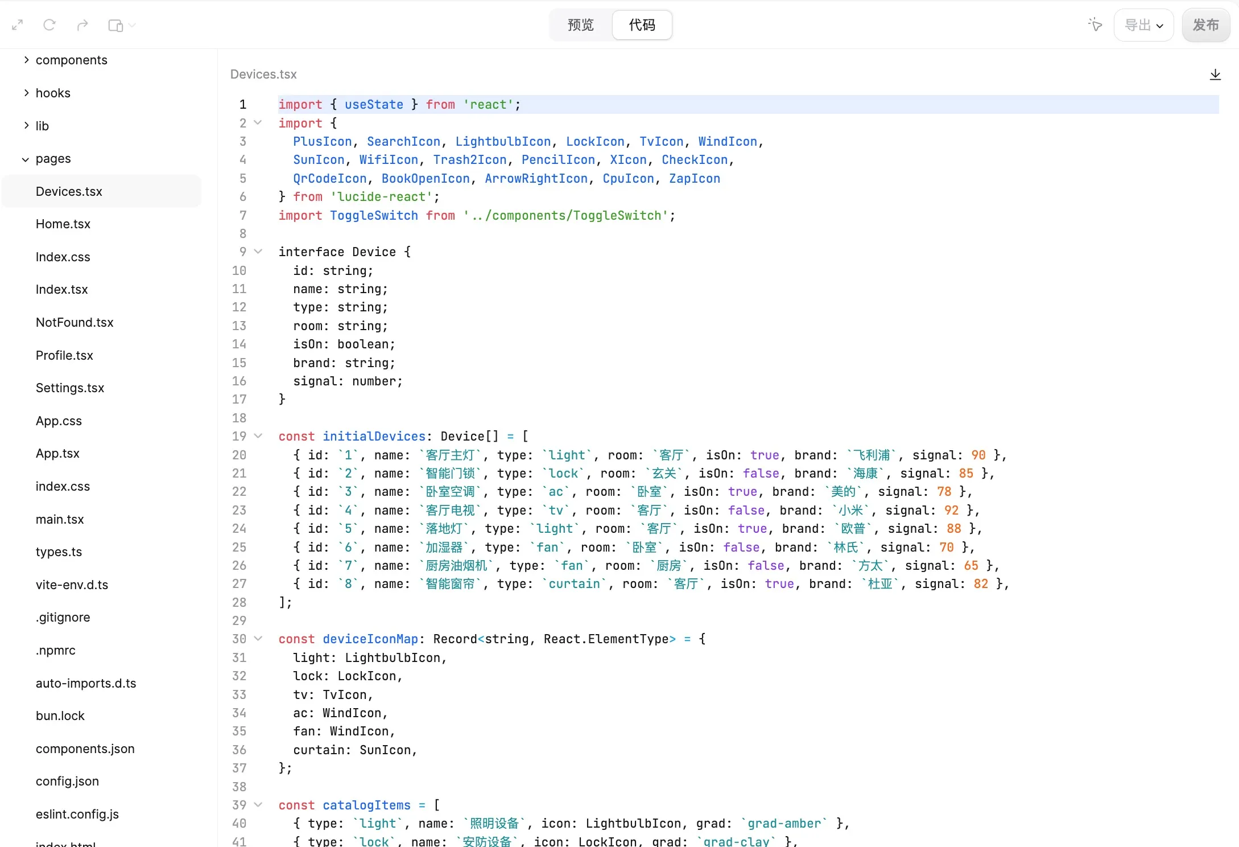
Task: Open bun.lock file
Action: [x=60, y=716]
